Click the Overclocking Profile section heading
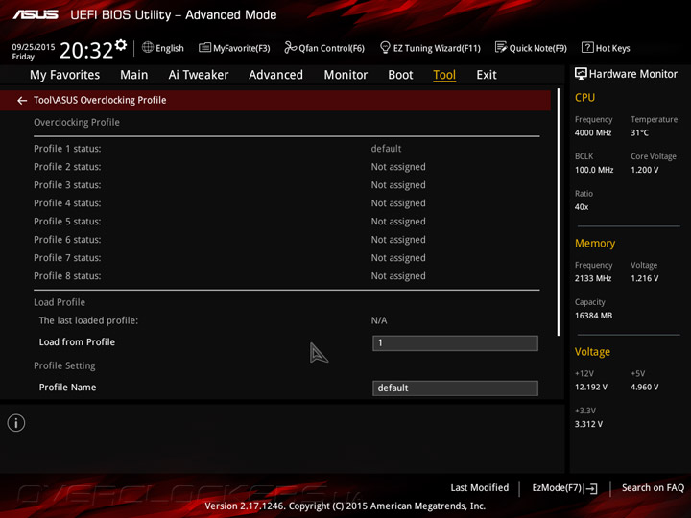Image resolution: width=691 pixels, height=518 pixels. coord(77,122)
